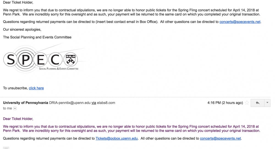Click the SPEC logo image
The width and height of the screenshot is (275, 149).
click(41, 60)
